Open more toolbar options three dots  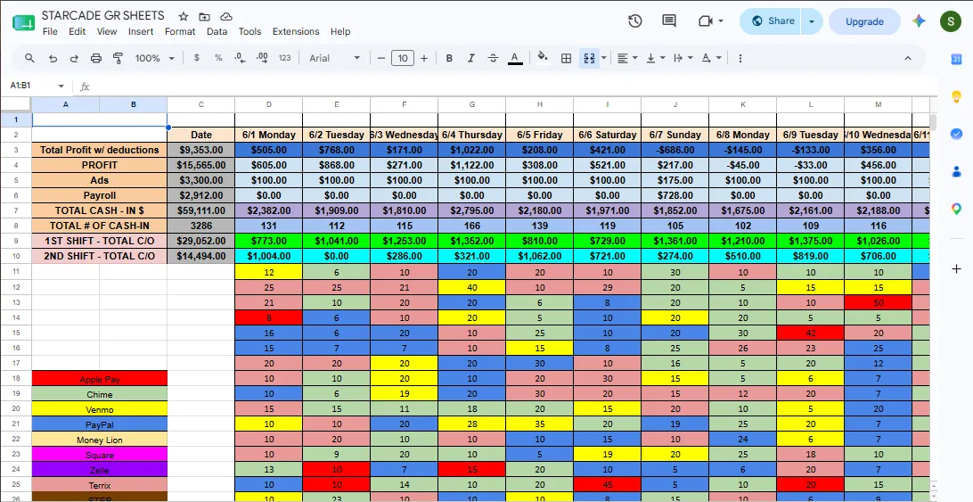740,58
